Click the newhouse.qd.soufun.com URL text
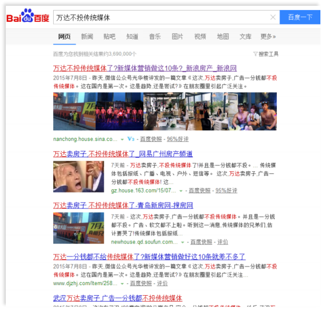 click(144, 242)
